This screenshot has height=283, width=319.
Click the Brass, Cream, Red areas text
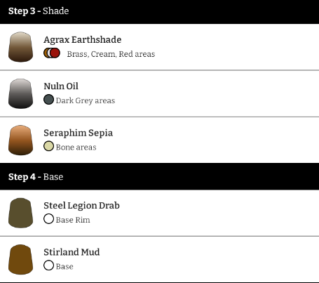(x=111, y=54)
